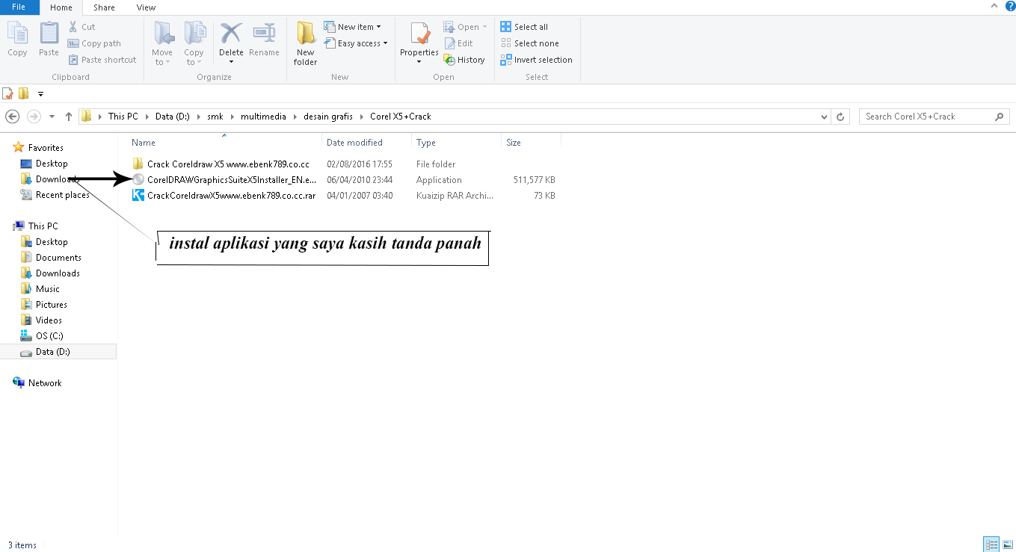The width and height of the screenshot is (1016, 552).
Task: Switch to Large icons view layout
Action: point(1007,545)
